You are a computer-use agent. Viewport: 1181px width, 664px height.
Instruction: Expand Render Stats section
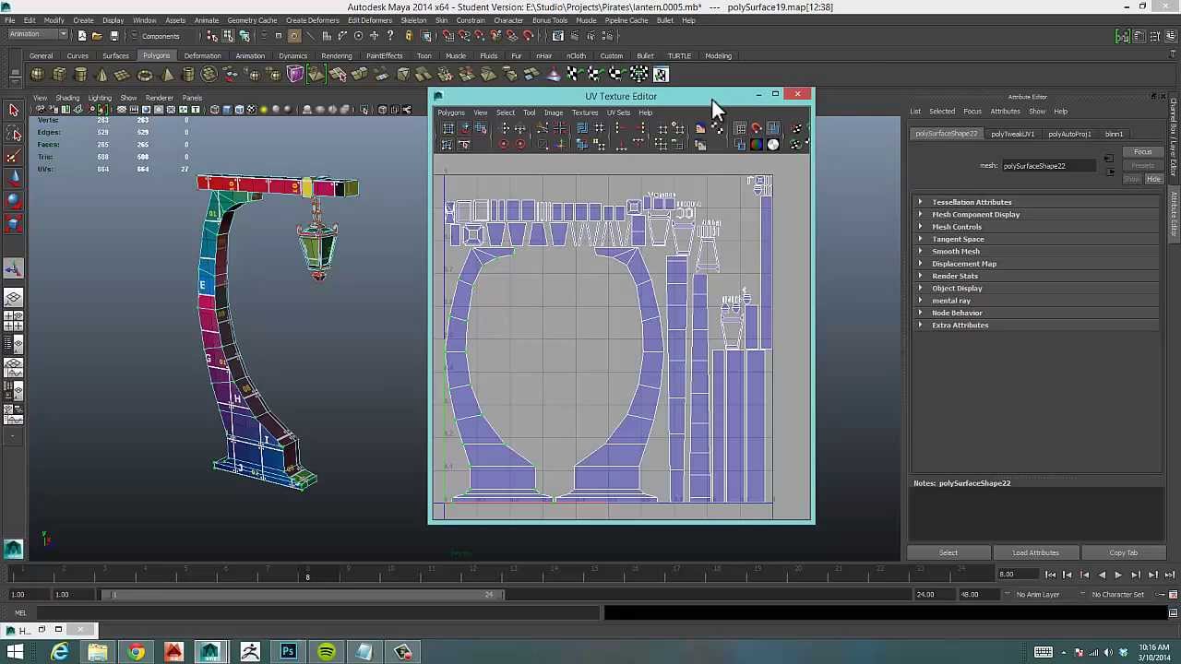click(x=954, y=276)
